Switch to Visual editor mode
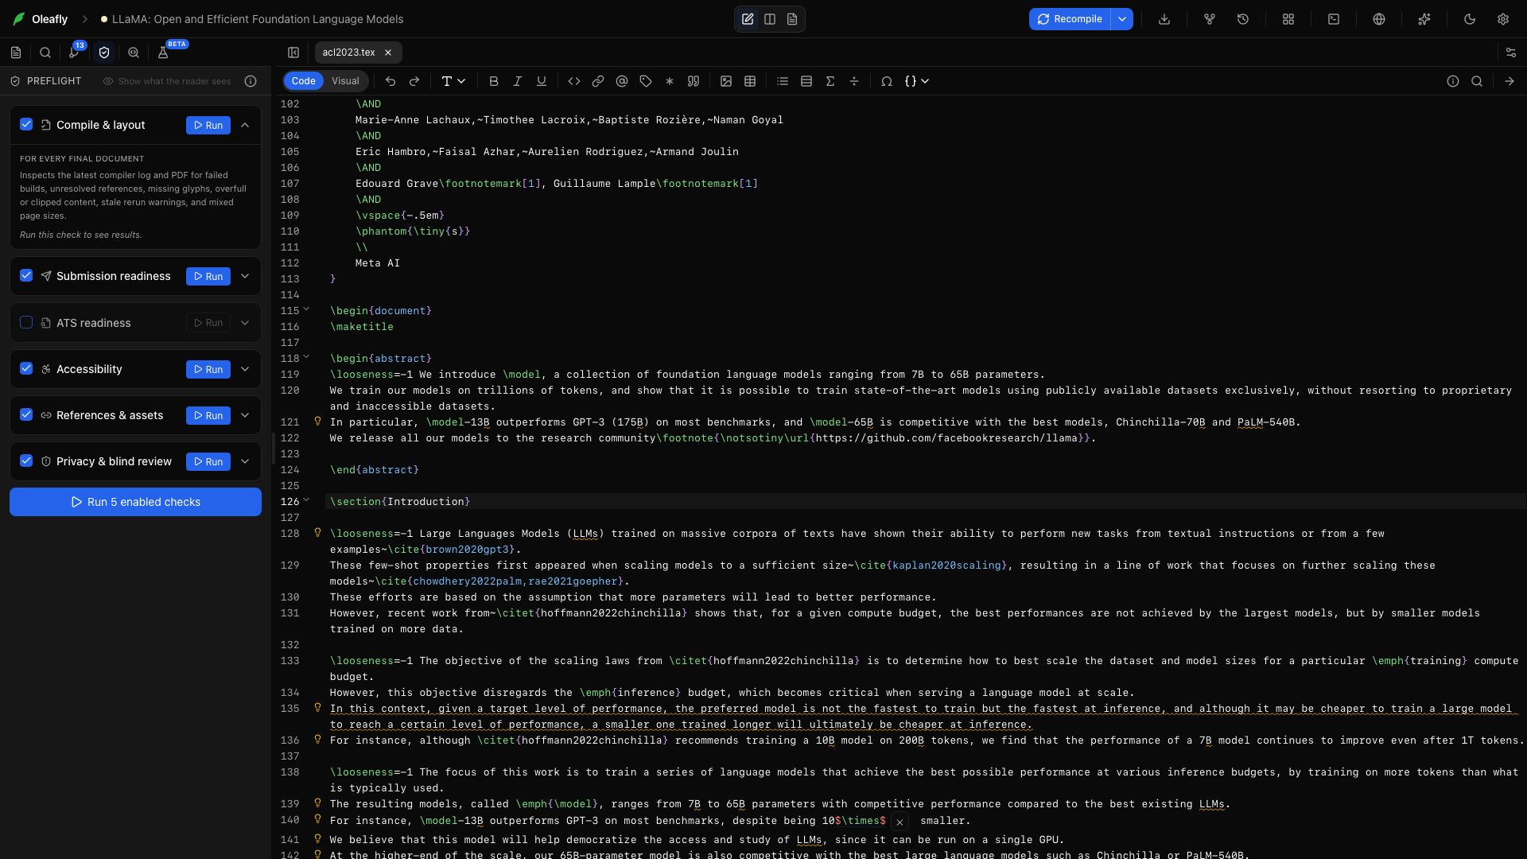 (345, 81)
